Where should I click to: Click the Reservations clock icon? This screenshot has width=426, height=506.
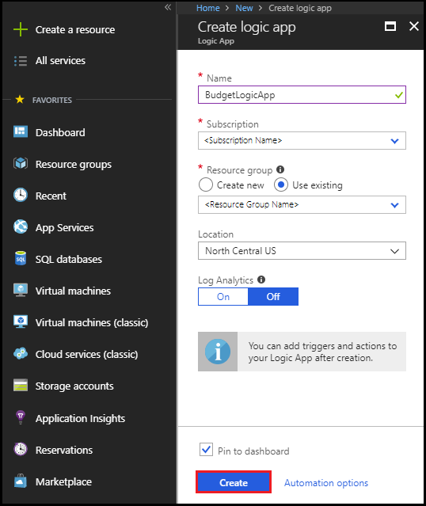[x=21, y=449]
